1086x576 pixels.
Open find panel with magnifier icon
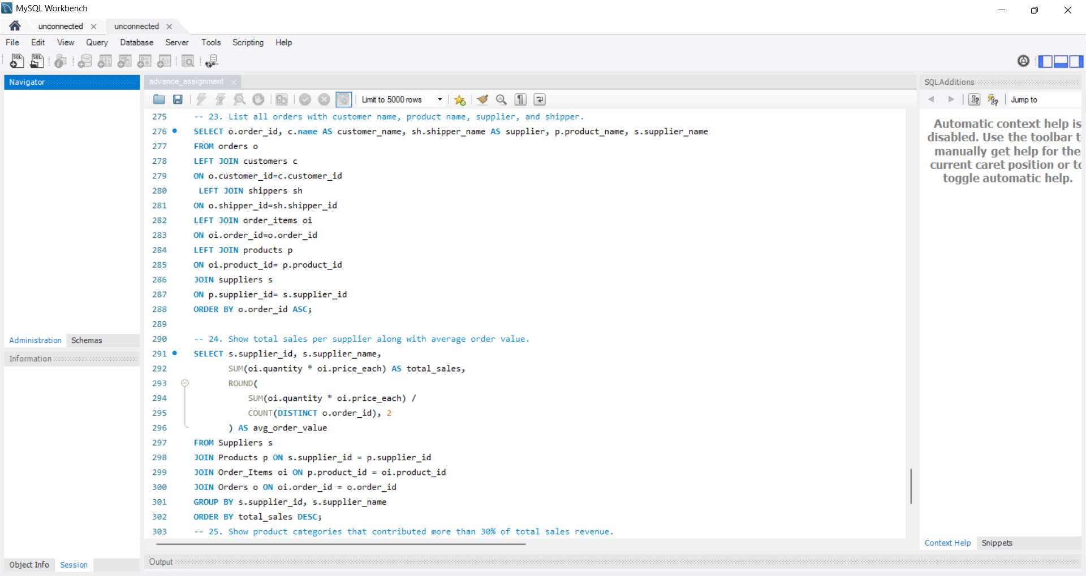click(x=501, y=99)
